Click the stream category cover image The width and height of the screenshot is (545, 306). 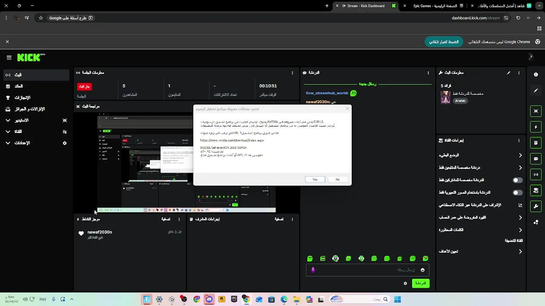445,97
